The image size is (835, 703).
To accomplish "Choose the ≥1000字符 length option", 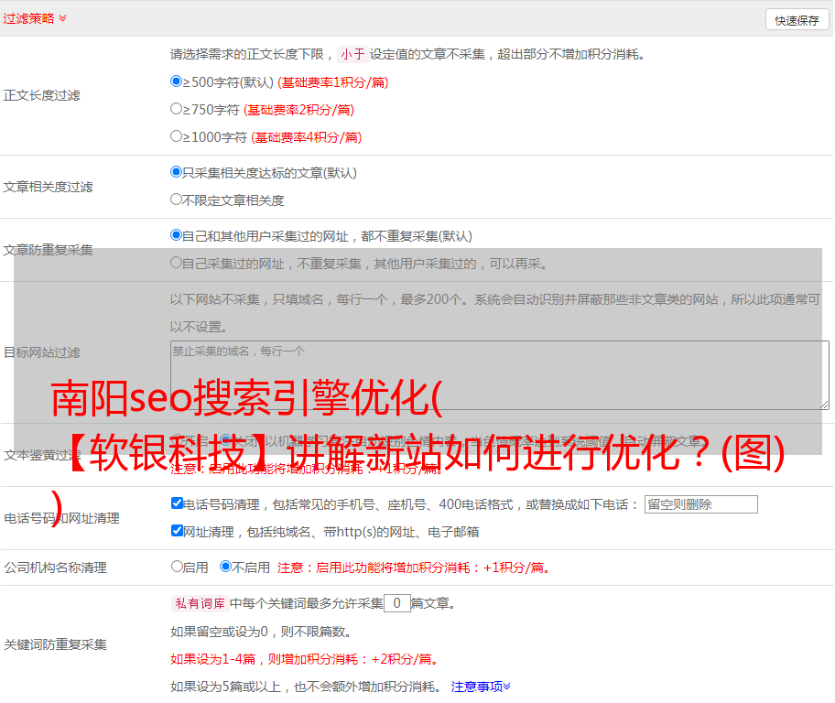I will point(177,136).
